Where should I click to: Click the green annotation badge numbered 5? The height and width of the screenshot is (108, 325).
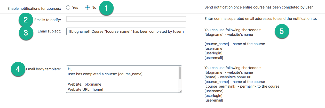point(282,31)
